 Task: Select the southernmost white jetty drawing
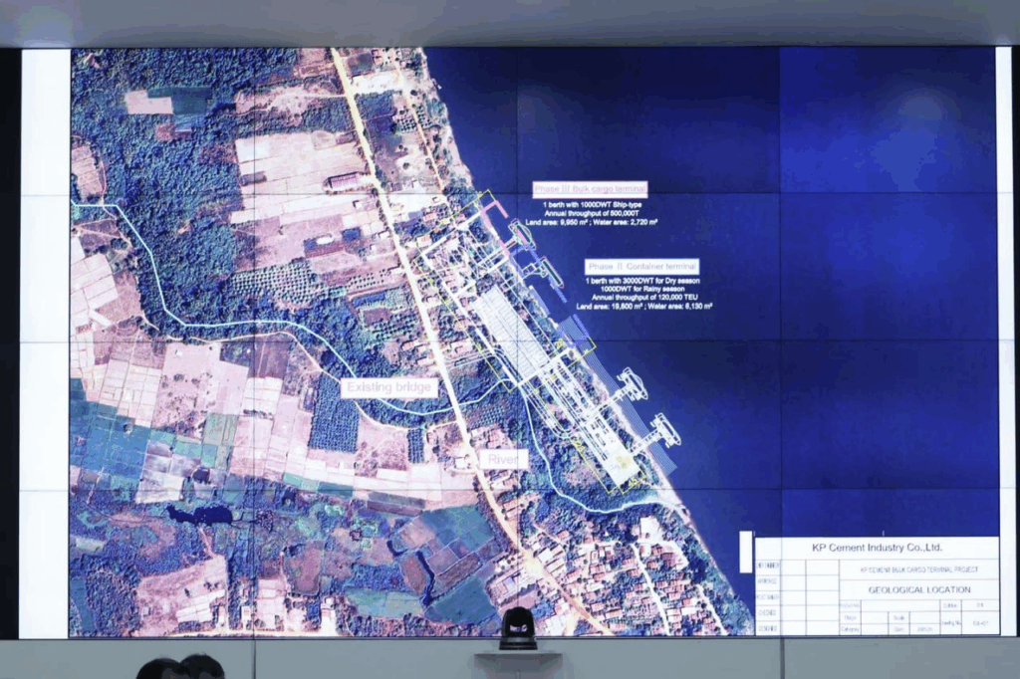tap(656, 434)
